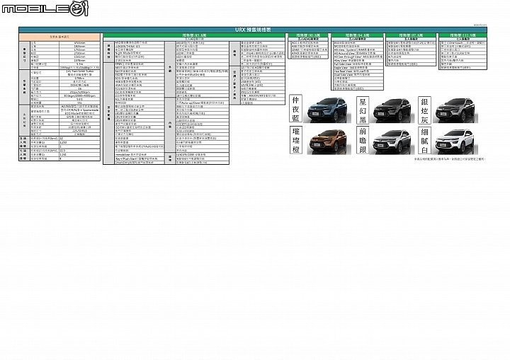This screenshot has width=510, height=360.
Task: Click the Night Mode row
Action: 140,53
